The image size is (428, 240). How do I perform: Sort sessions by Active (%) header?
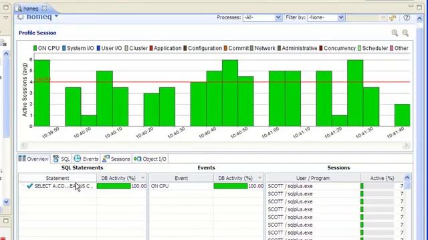[x=382, y=178]
